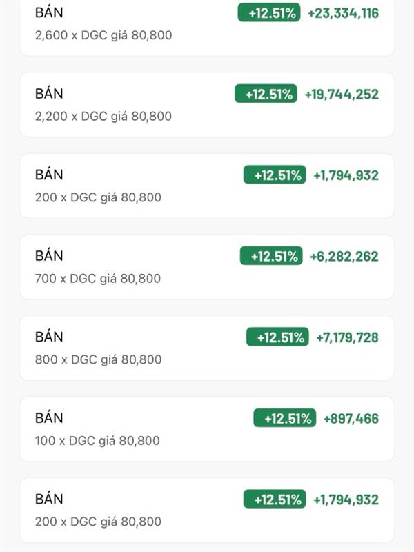Screen dimensions: 414x552
Task: Select the "2,200 x DGC giá 80,800" description
Action: point(103,117)
